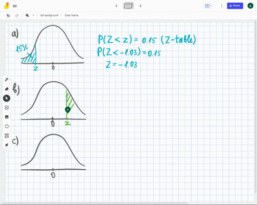Open the more actions menu
Viewport: 257px width, 205px height.
tap(222, 6)
